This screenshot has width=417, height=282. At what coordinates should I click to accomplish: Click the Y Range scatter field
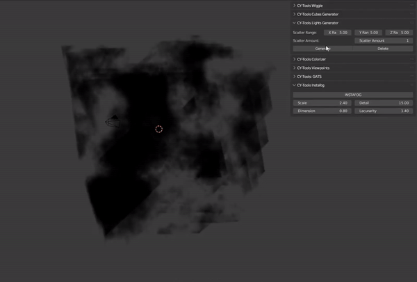[x=368, y=33]
